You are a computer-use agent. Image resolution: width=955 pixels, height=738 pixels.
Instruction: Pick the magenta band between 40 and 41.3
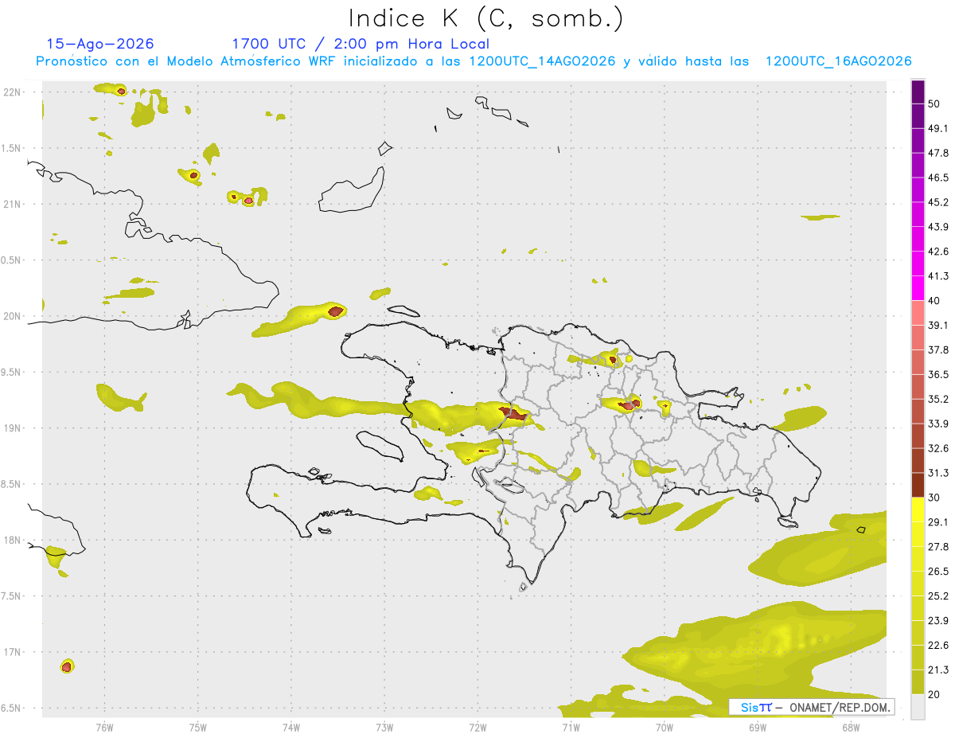[918, 288]
